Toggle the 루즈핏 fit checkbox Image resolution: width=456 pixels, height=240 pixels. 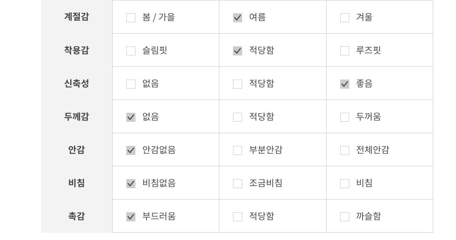coord(345,51)
